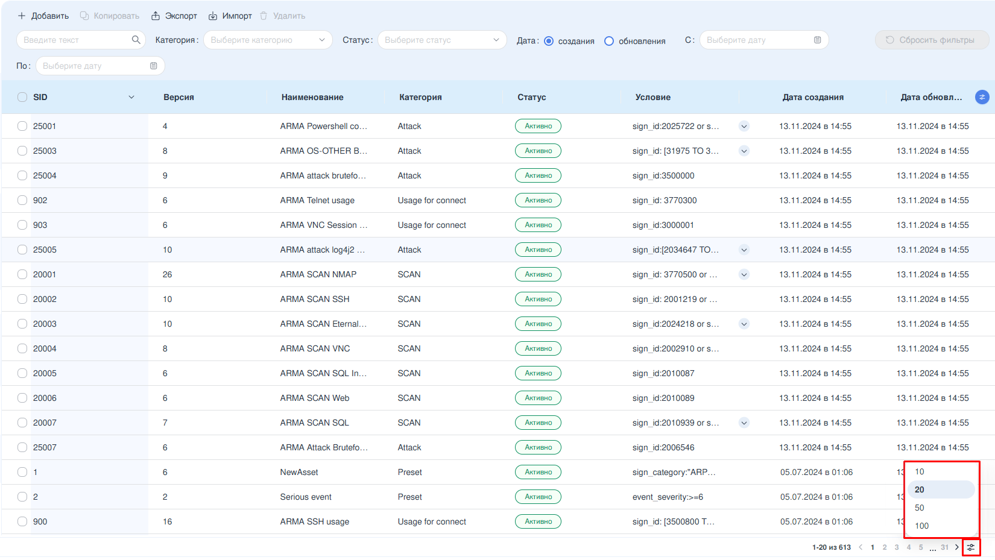Go to page 2 in pagination
The height and width of the screenshot is (560, 995).
(885, 547)
